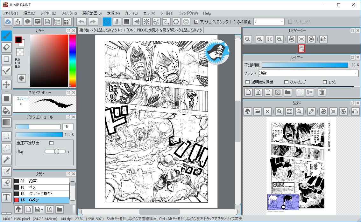Viewport: 361px width, 222px height.
Task: Enable 透明度を保護 checkbox
Action: coord(247,82)
